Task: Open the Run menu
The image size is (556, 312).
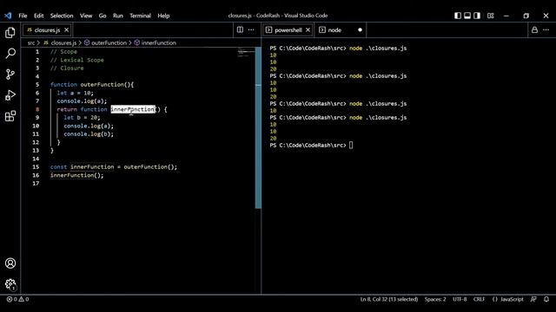Action: [x=118, y=16]
